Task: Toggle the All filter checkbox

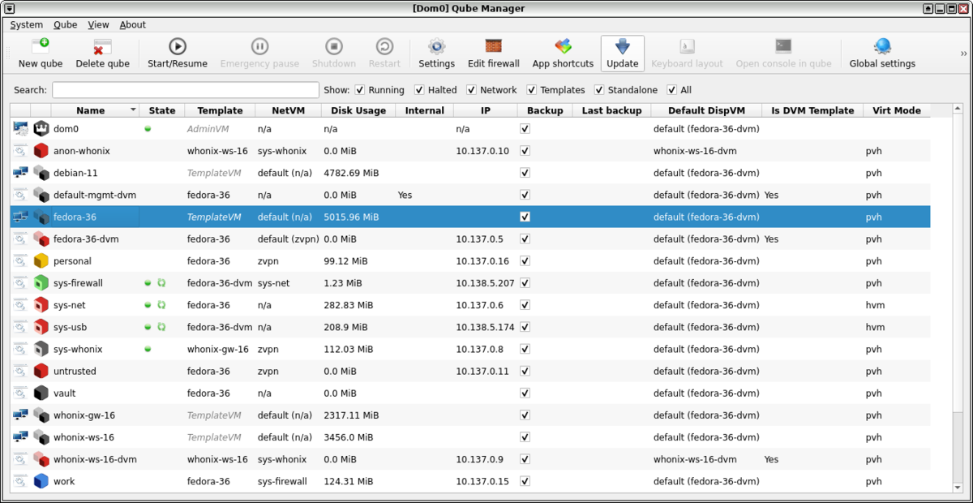Action: click(671, 89)
